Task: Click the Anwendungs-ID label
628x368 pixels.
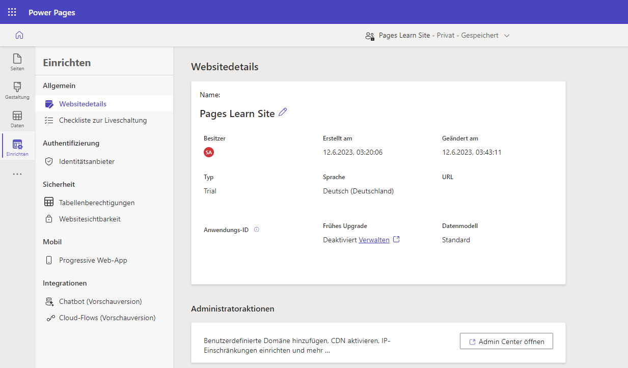Action: click(x=226, y=230)
